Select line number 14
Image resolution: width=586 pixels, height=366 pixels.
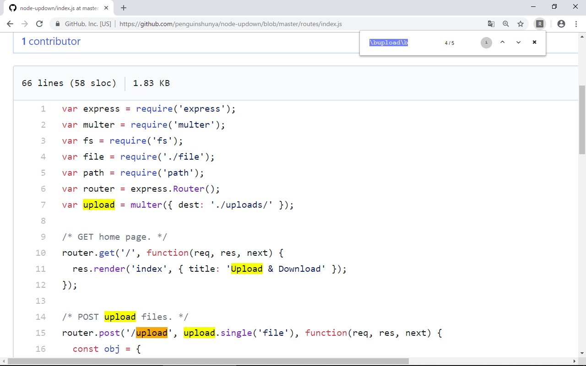tap(41, 317)
